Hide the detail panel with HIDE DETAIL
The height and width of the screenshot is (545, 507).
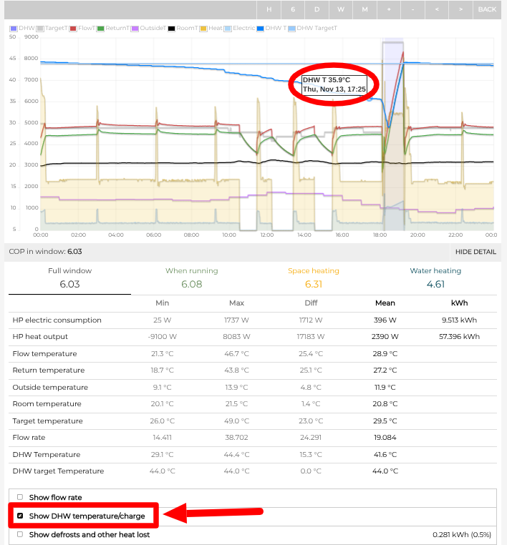475,252
